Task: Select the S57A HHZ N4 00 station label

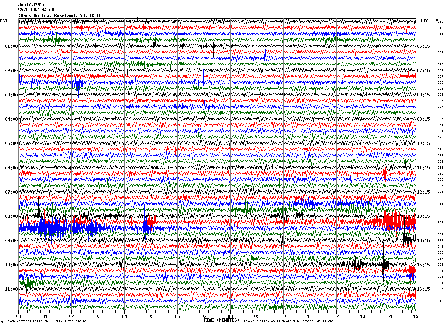Action: point(36,10)
